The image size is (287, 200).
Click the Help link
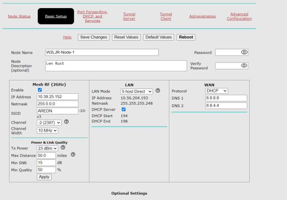coord(67,37)
